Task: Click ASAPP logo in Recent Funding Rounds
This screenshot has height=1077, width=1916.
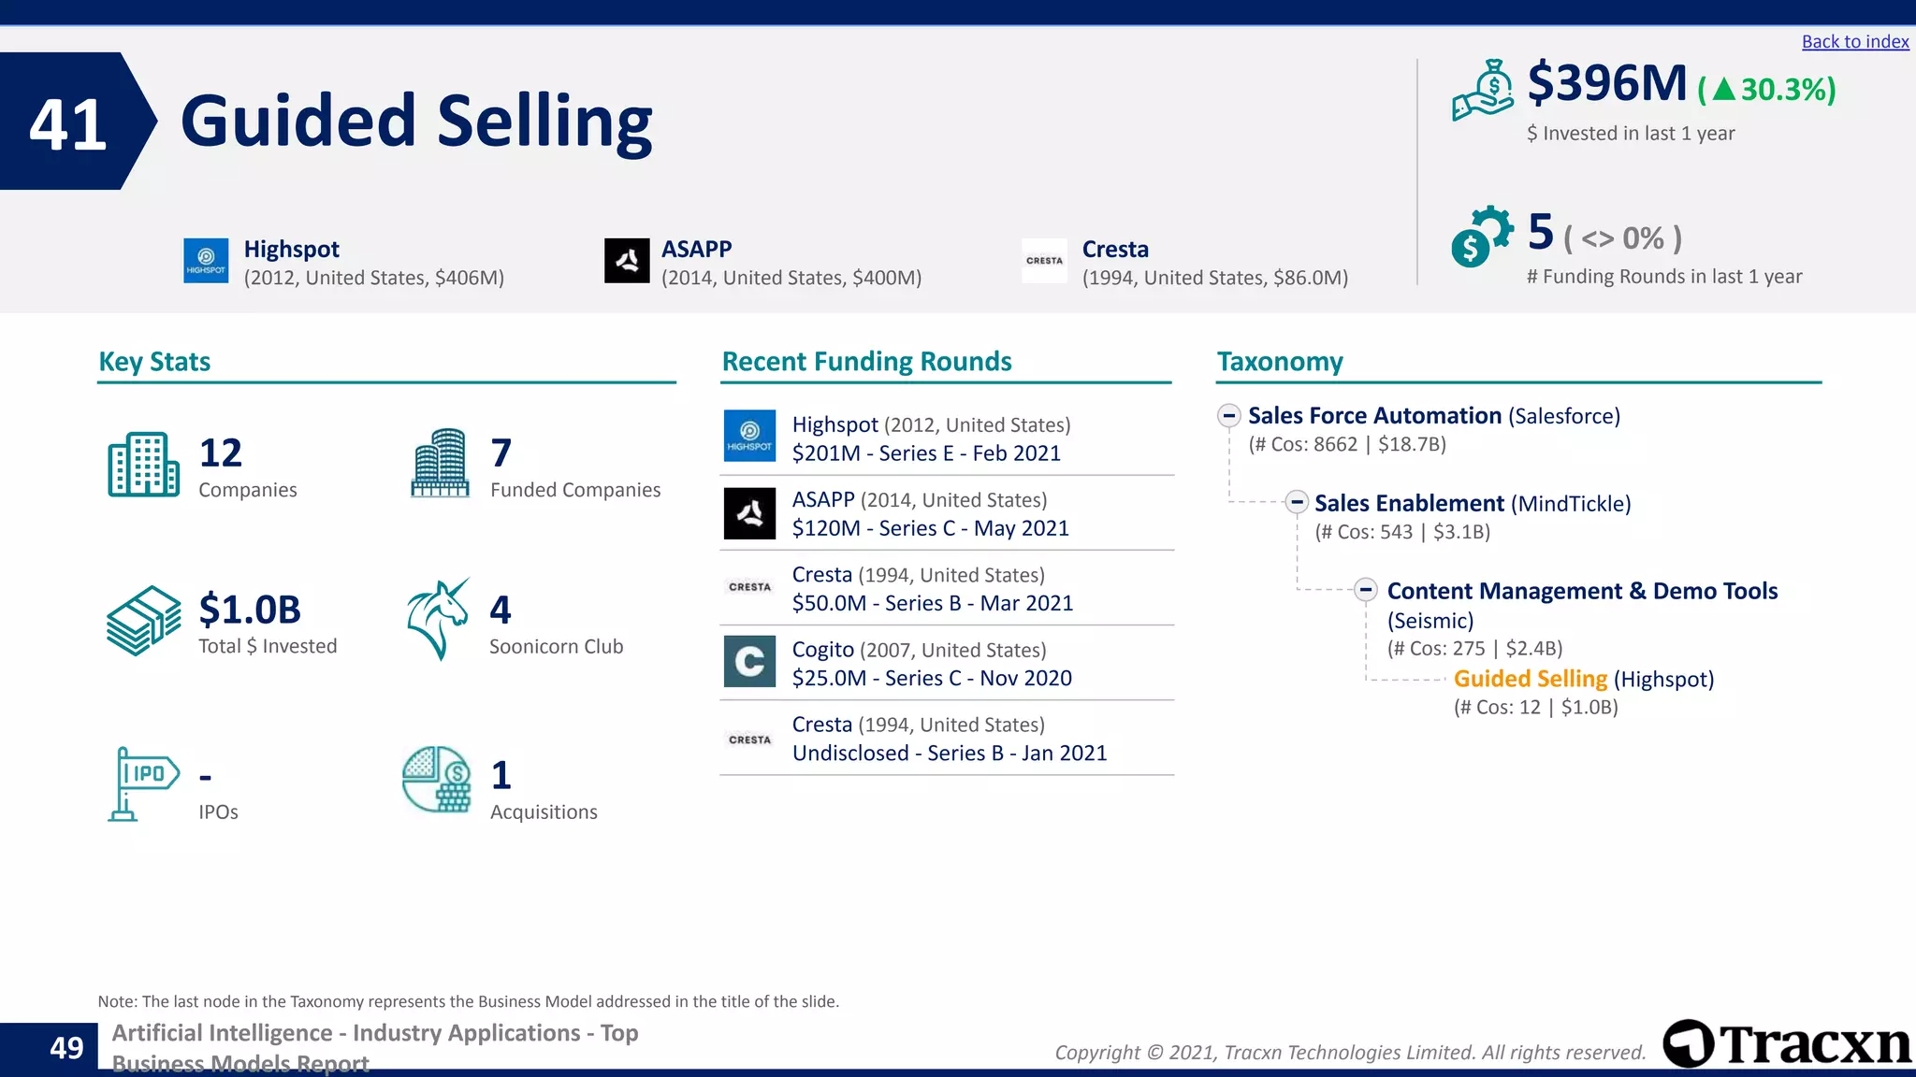Action: 749,513
